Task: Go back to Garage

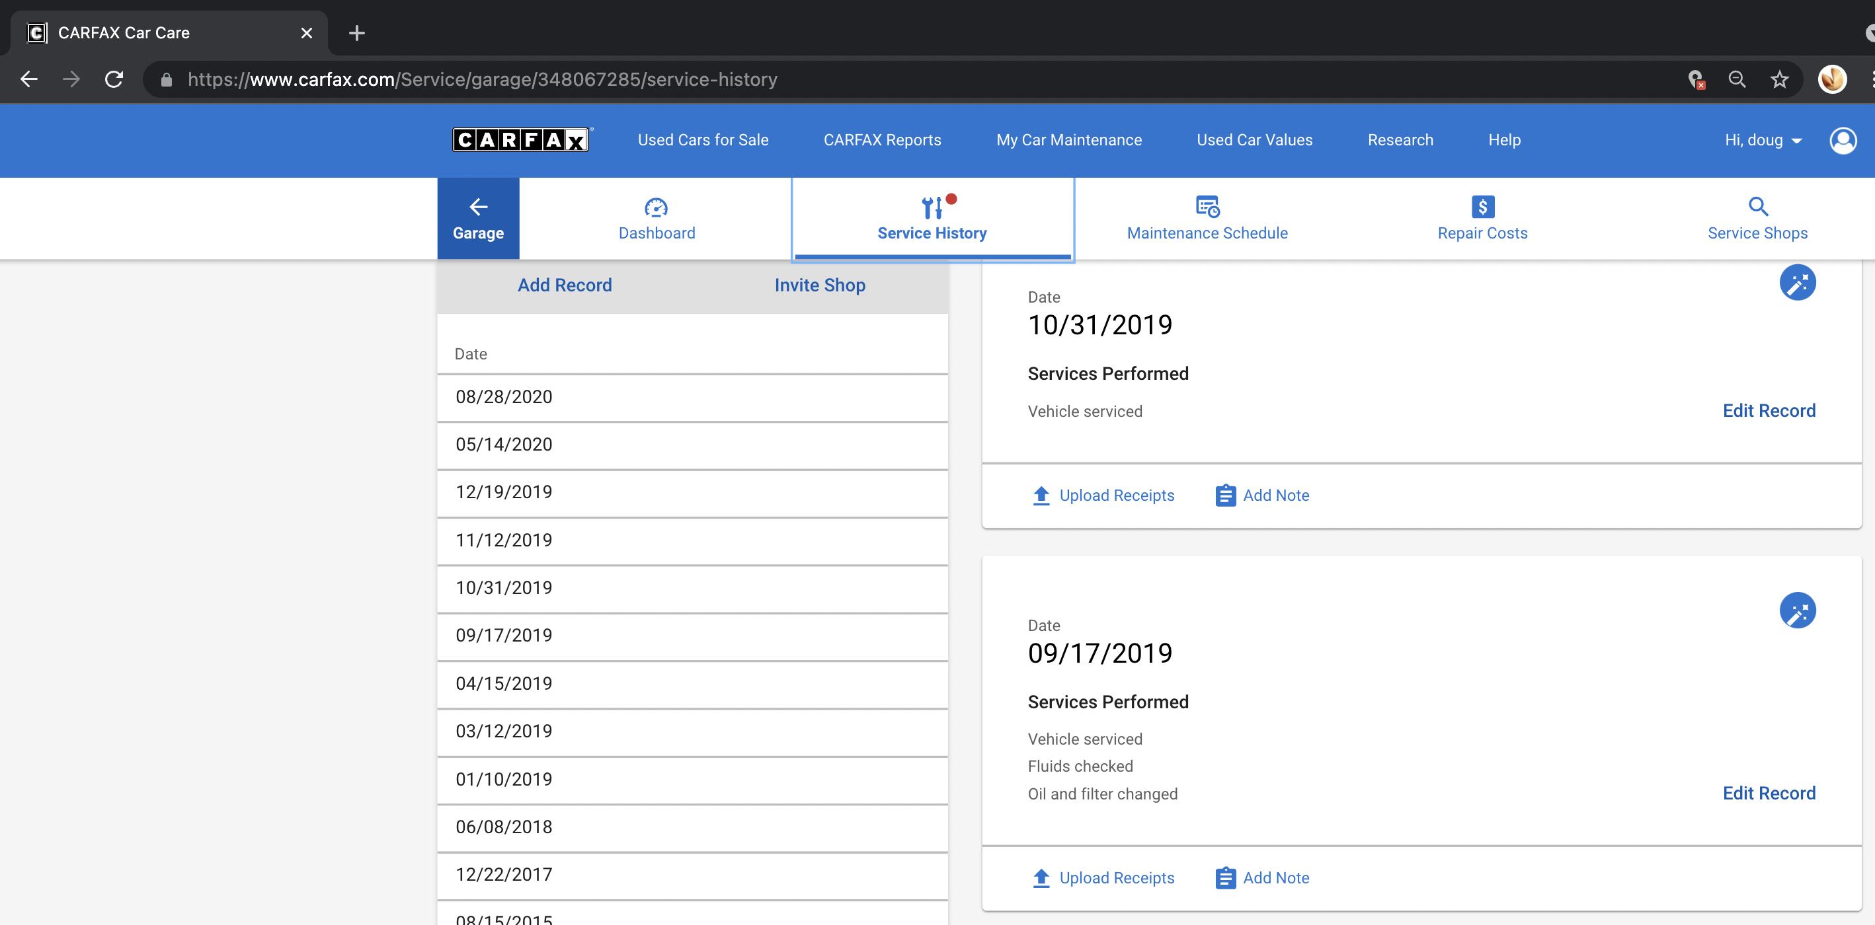Action: click(478, 218)
